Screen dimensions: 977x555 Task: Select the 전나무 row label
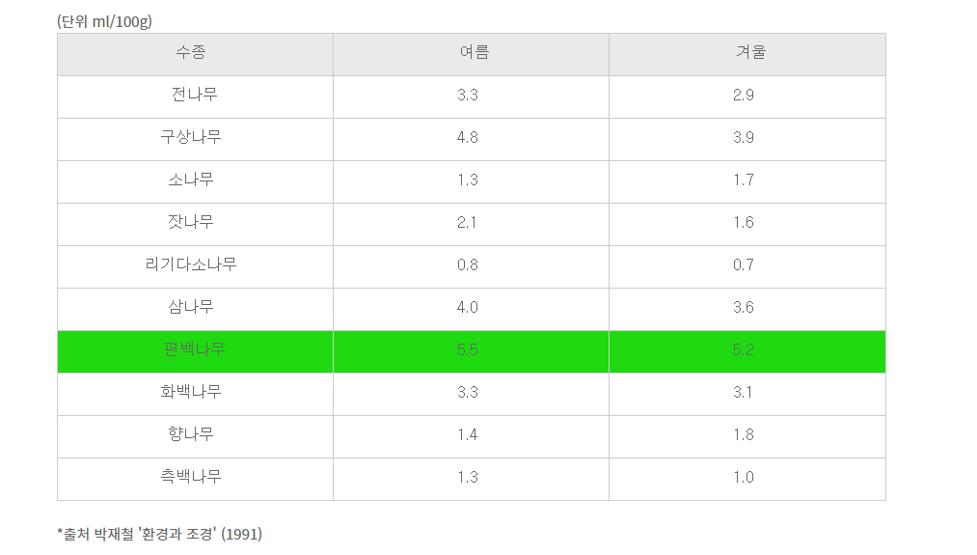[195, 97]
